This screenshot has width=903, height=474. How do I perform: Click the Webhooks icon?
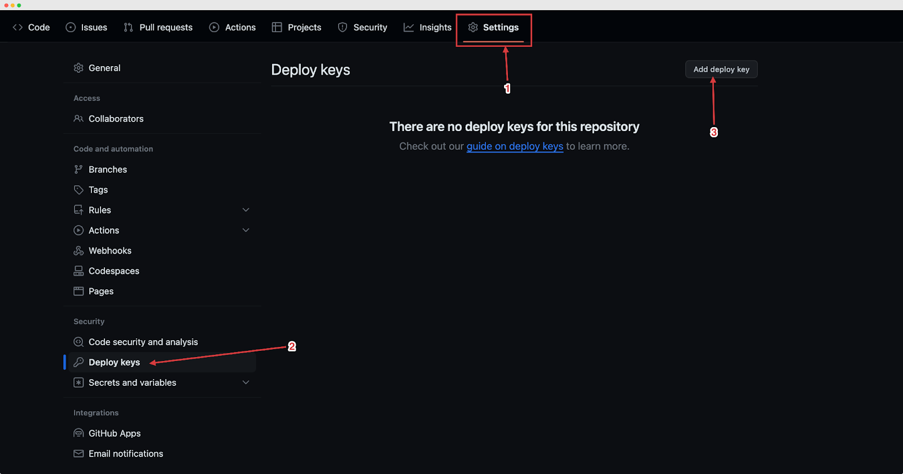(x=78, y=251)
